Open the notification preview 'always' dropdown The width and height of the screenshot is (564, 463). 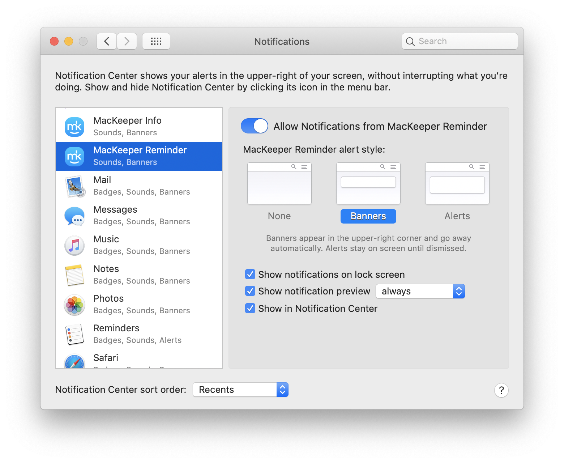[x=420, y=291]
